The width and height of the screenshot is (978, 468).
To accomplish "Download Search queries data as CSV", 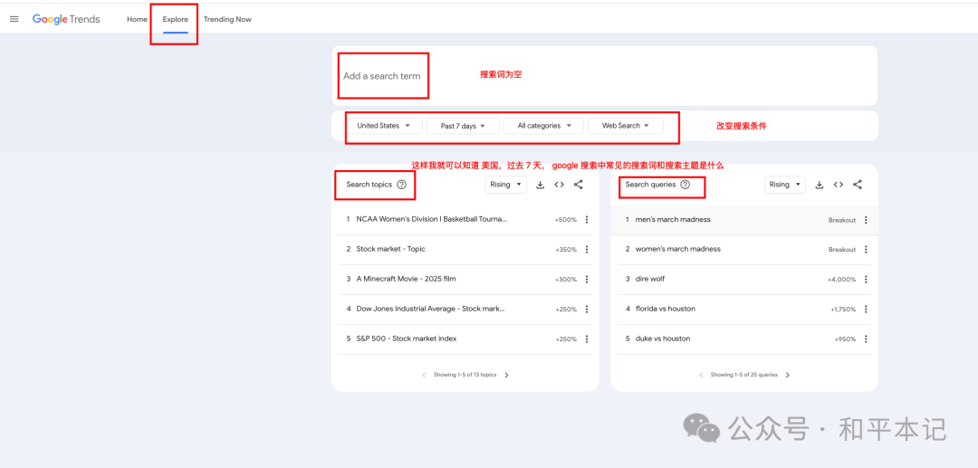I will pos(820,185).
